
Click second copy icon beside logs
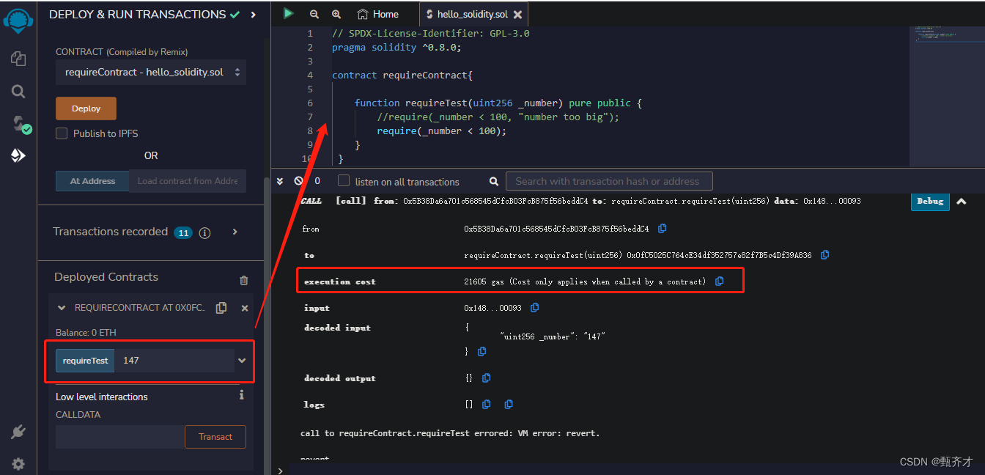pyautogui.click(x=509, y=404)
